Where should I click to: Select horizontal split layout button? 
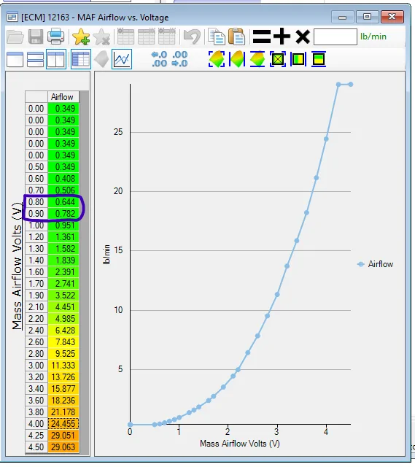coord(36,59)
